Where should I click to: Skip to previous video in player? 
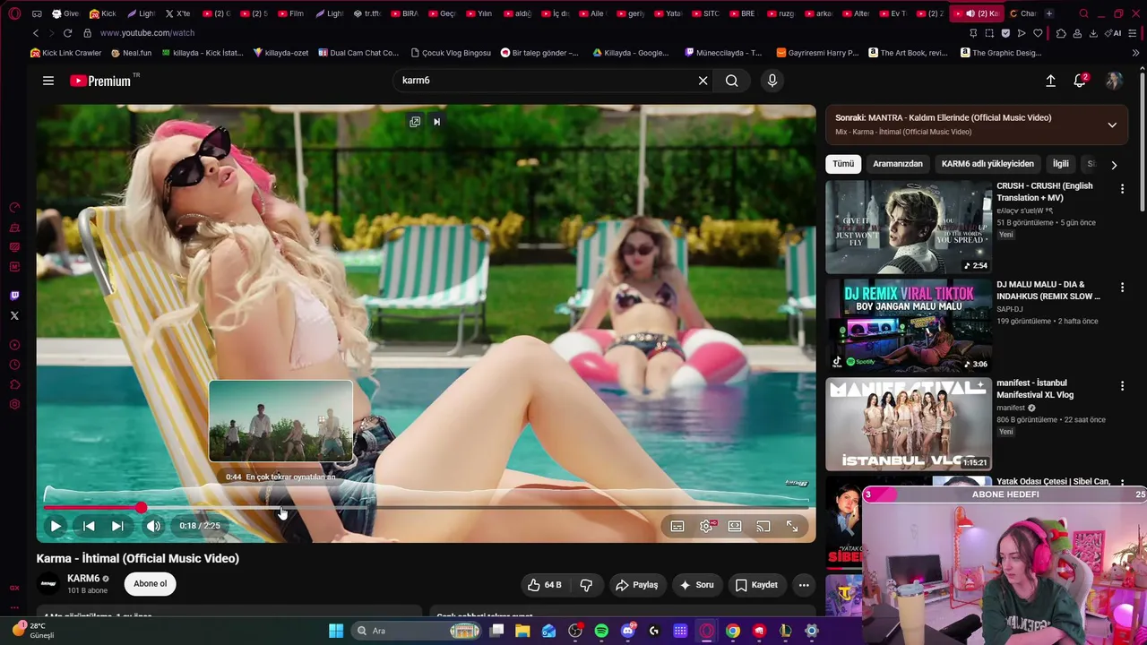pos(89,526)
